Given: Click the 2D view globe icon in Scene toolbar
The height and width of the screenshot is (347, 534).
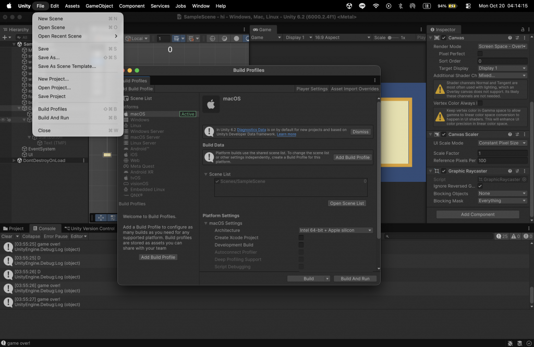Looking at the screenshot, I should 212,39.
